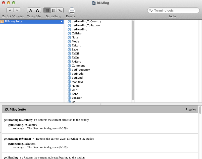202x159 pixels.
Task: Click the Manager command icon
Action: click(x=69, y=82)
